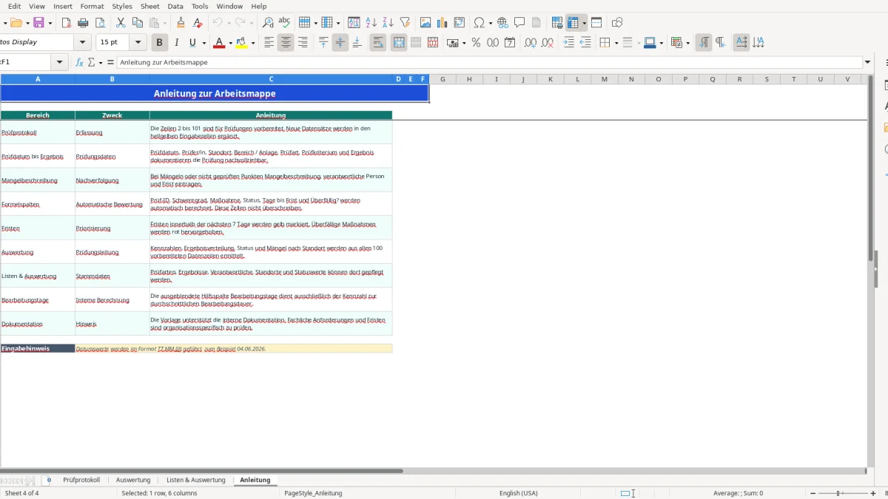Apply the red font color

pos(219,43)
